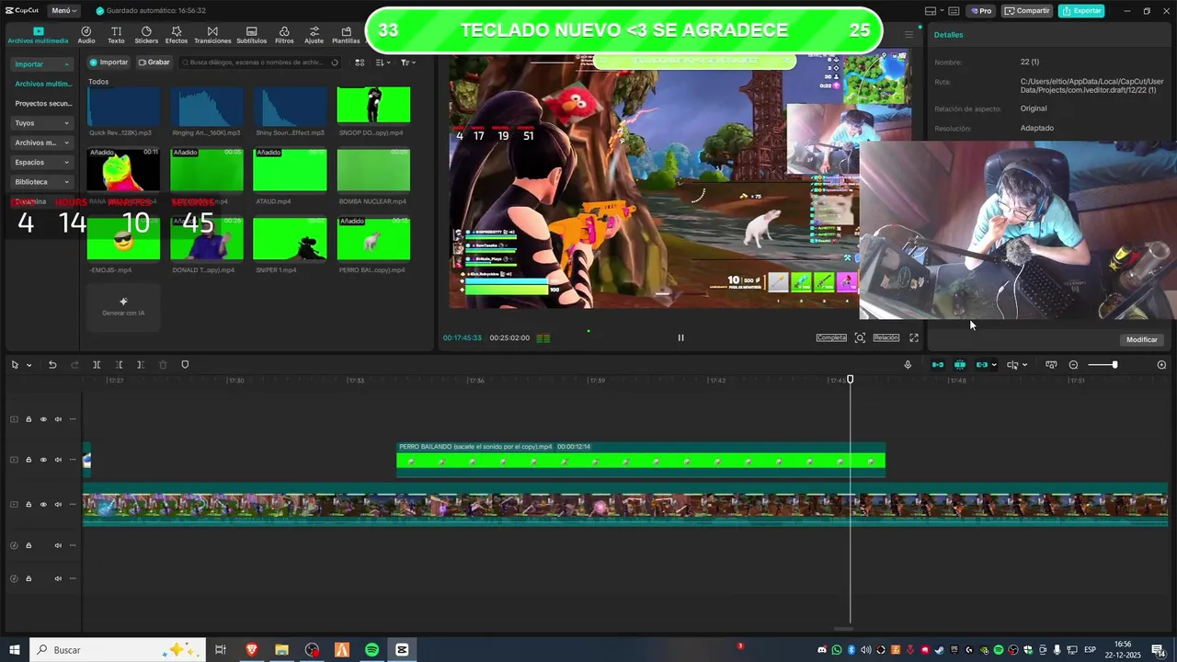This screenshot has height=662, width=1177.
Task: Add a marker with the shield icon
Action: click(185, 365)
